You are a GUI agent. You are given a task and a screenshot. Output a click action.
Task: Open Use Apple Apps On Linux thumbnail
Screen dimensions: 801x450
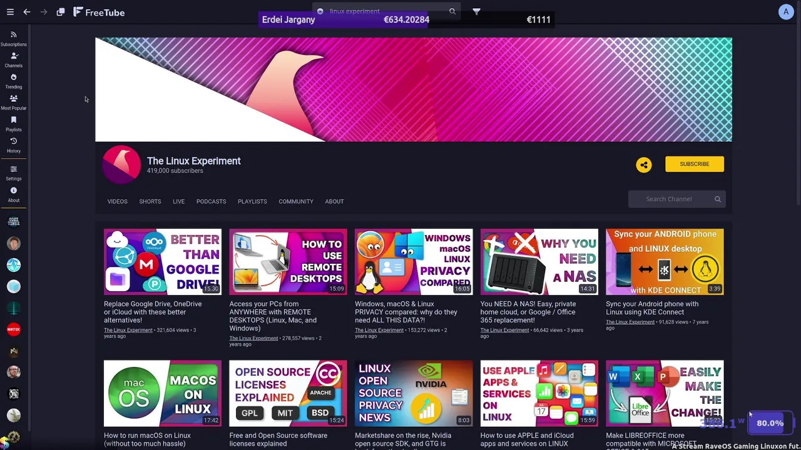click(539, 393)
